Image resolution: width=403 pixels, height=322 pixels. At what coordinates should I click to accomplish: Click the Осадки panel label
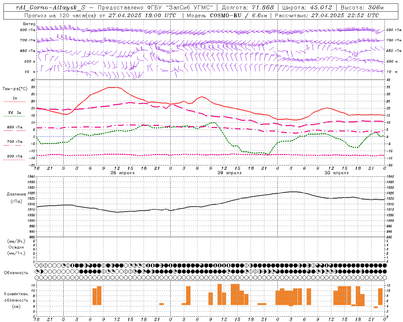pos(16,247)
